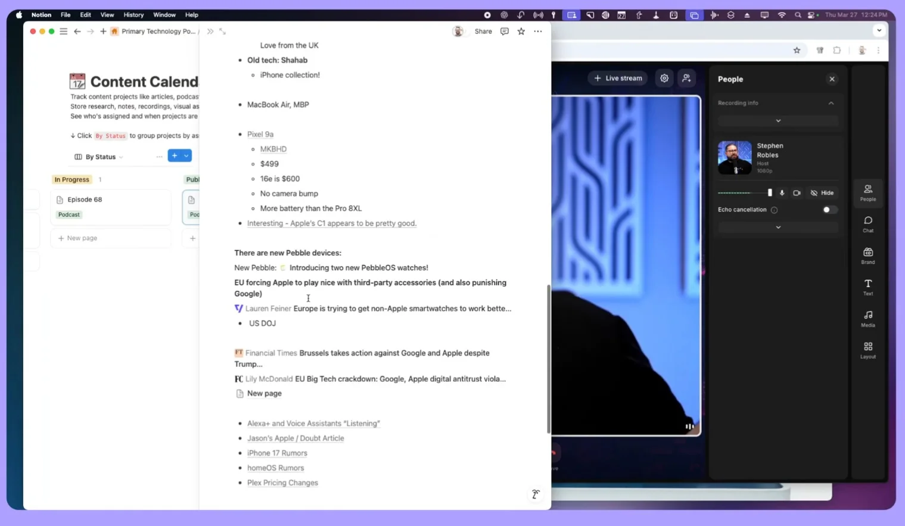The width and height of the screenshot is (905, 526).
Task: Open the History menu
Action: 133,15
